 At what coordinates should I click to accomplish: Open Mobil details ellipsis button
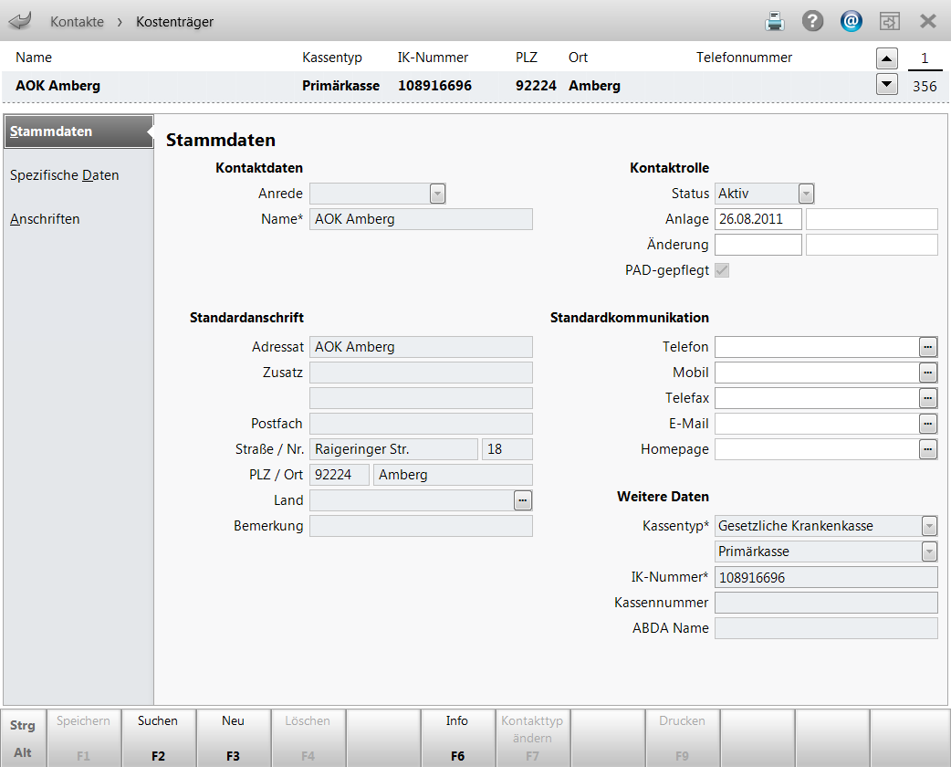tap(928, 373)
